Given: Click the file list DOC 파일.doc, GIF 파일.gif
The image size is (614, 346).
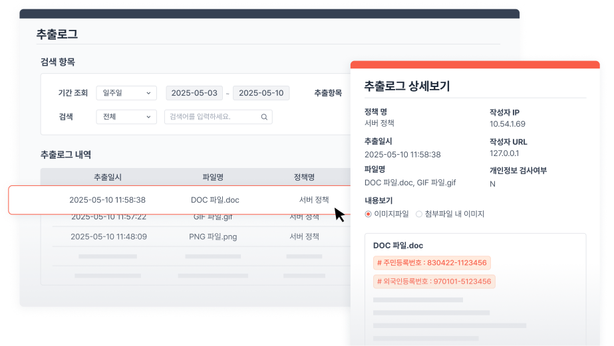Looking at the screenshot, I should (410, 183).
